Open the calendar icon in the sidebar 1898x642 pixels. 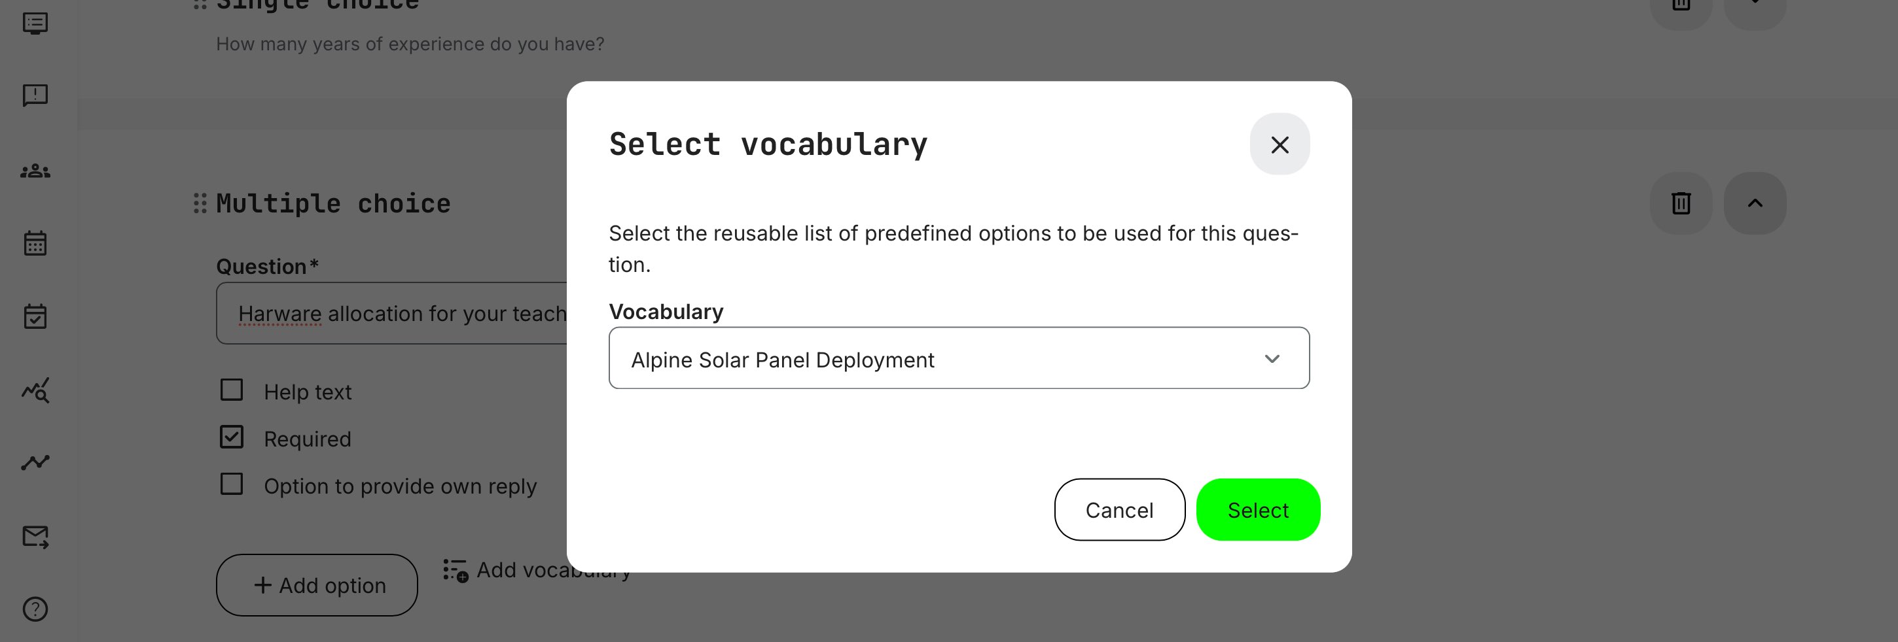(34, 244)
